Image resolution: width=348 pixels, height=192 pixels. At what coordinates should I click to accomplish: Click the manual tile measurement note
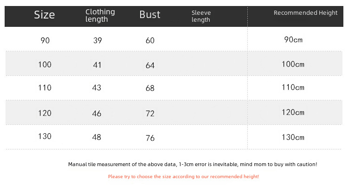click(x=193, y=164)
